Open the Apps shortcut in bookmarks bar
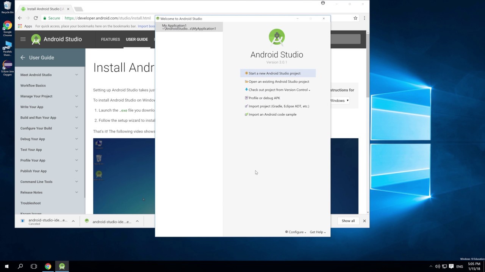This screenshot has width=485, height=272. 25,26
